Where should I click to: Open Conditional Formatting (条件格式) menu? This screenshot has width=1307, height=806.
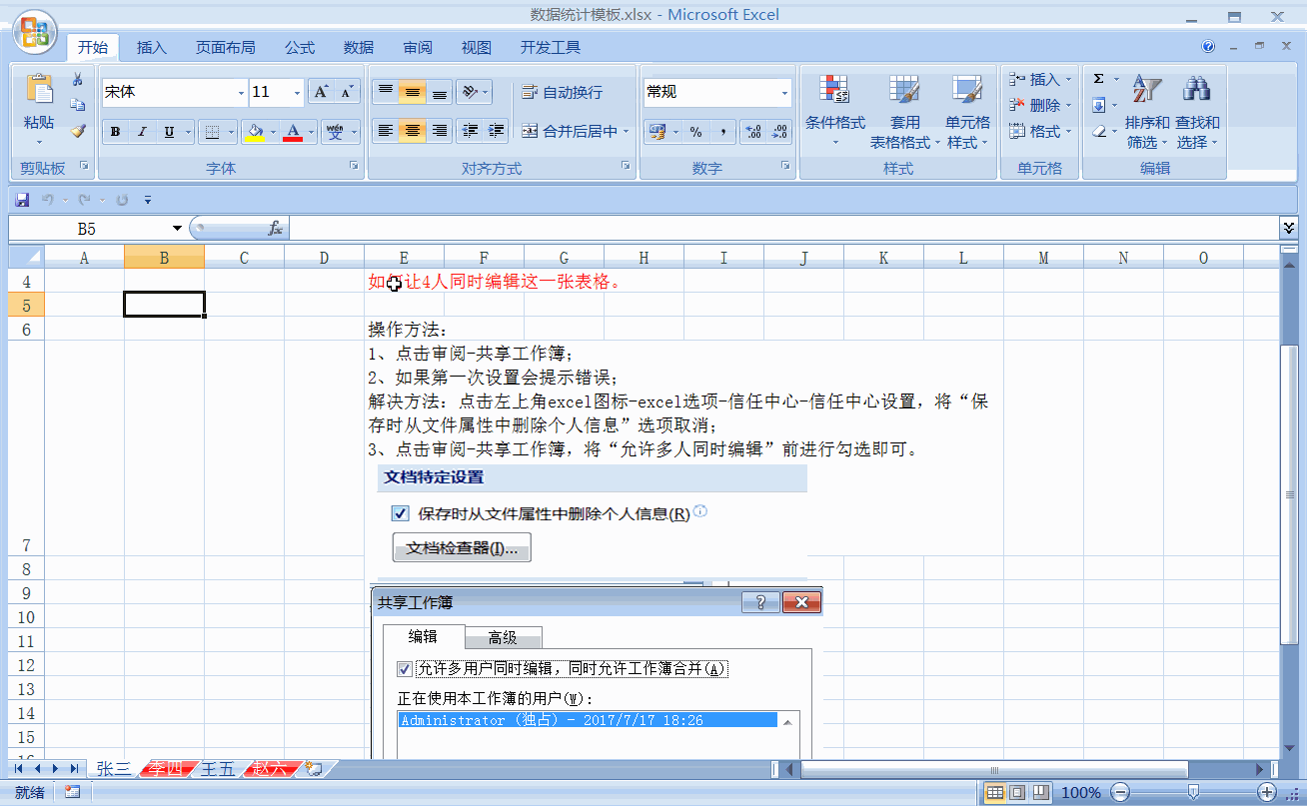pos(835,111)
